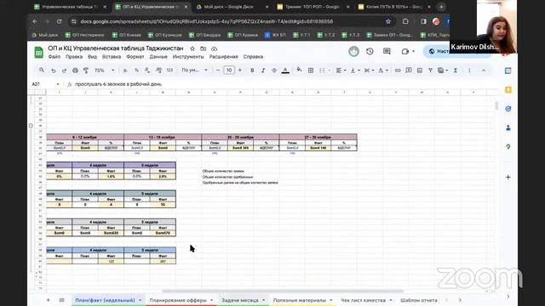Reload the browser page
Screen dimensions: 545x306
coord(59,21)
